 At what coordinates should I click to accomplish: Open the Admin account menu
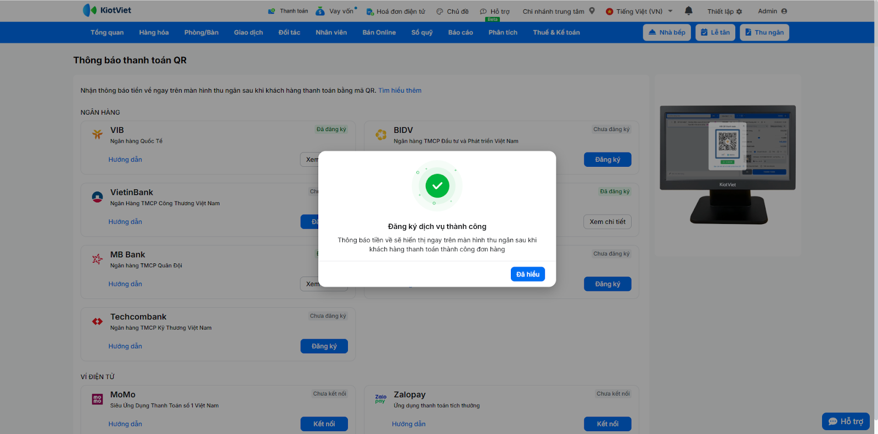click(772, 11)
